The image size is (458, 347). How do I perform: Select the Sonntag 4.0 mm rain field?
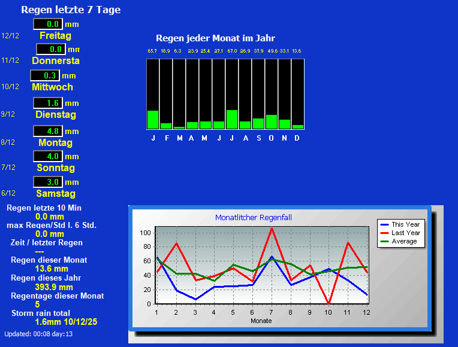click(x=47, y=156)
